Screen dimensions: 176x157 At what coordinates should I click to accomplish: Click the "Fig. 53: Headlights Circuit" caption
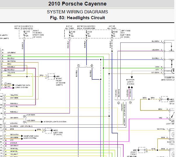(x=78, y=18)
